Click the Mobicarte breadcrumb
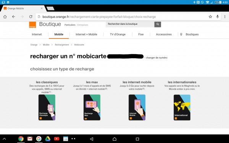This screenshot has height=143, width=229. (x=79, y=45)
